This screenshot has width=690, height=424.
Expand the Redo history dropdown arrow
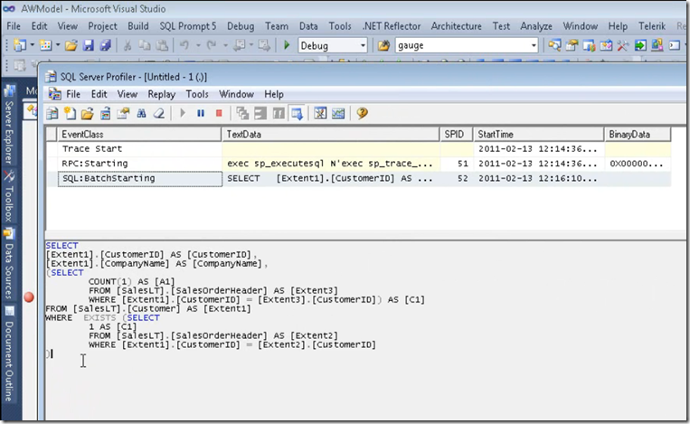point(225,45)
